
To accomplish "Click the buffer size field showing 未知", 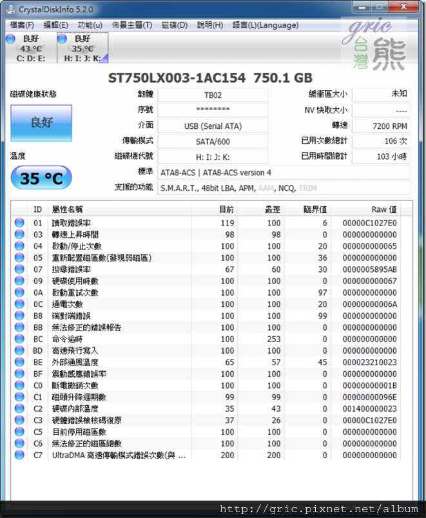I will [381, 95].
